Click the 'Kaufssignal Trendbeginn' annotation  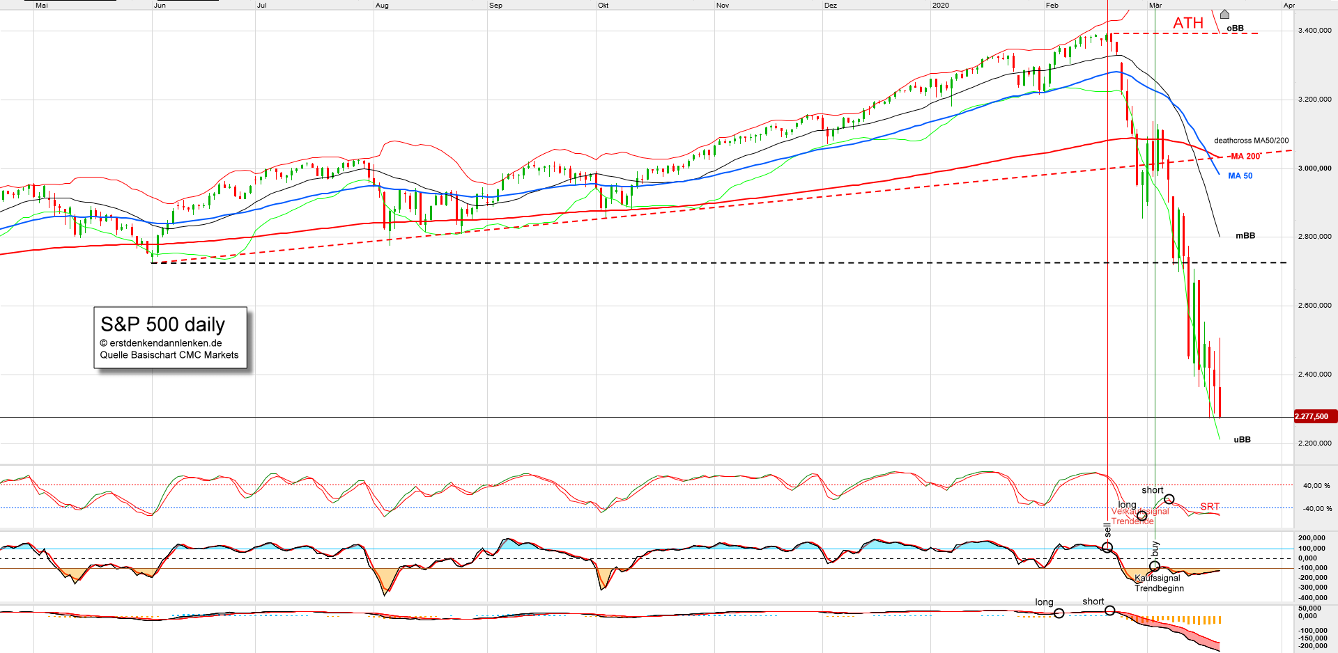(1159, 583)
